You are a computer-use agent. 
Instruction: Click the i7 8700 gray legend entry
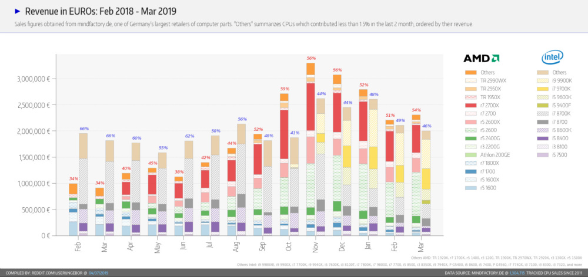pos(556,121)
